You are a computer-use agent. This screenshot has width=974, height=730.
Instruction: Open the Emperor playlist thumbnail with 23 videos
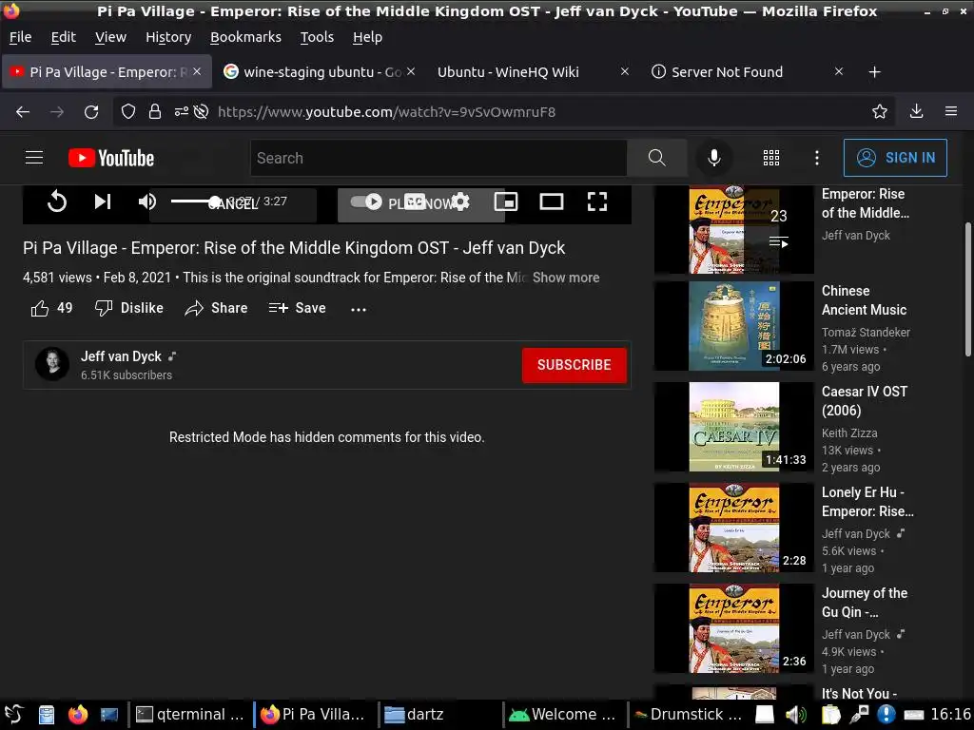coord(734,229)
